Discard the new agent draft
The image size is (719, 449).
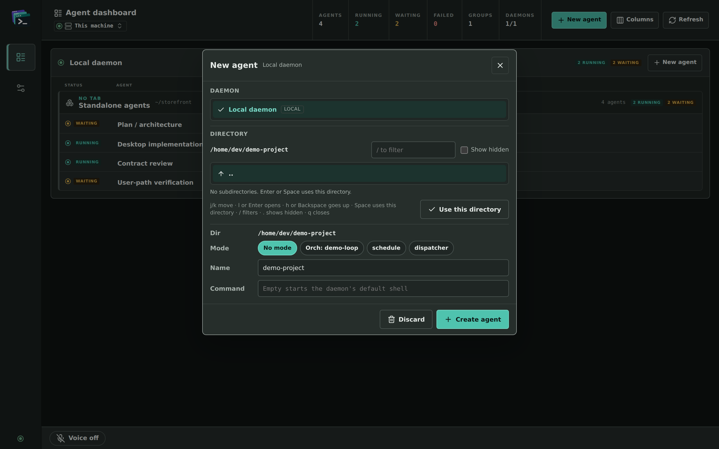click(406, 319)
